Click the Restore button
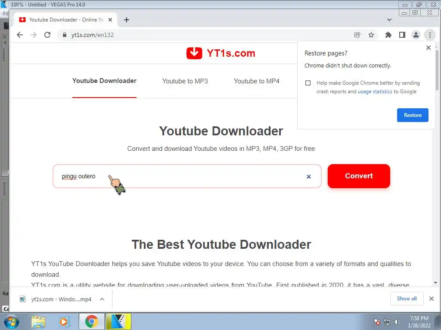This screenshot has width=441, height=330. click(413, 115)
